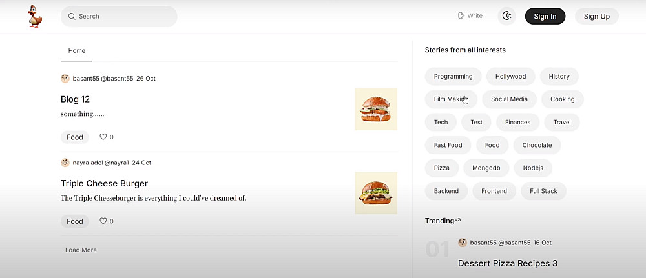Click the search magnifier icon
This screenshot has width=646, height=278.
point(72,16)
